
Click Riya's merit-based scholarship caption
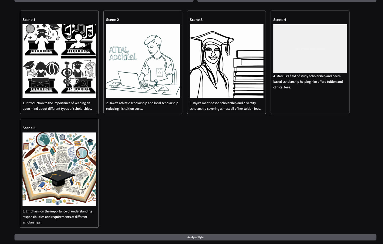click(225, 106)
